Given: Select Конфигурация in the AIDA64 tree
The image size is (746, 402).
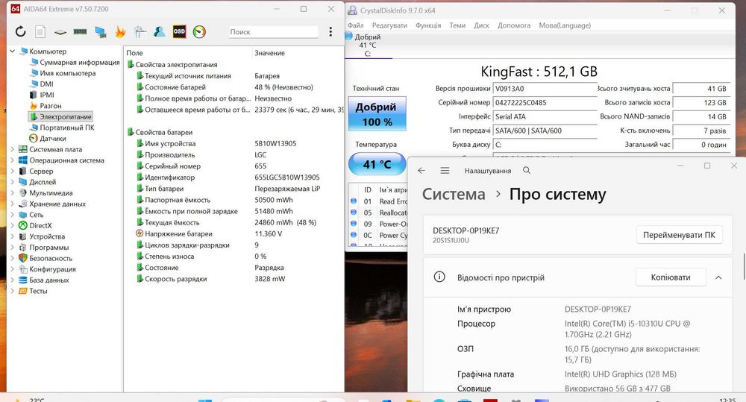Looking at the screenshot, I should tap(52, 269).
